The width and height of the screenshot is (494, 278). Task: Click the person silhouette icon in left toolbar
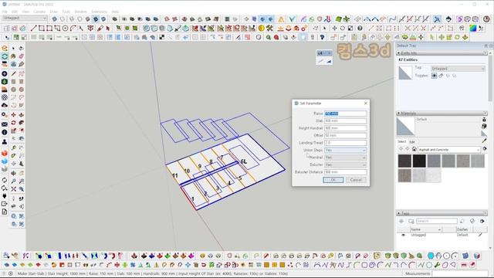pyautogui.click(x=5, y=142)
